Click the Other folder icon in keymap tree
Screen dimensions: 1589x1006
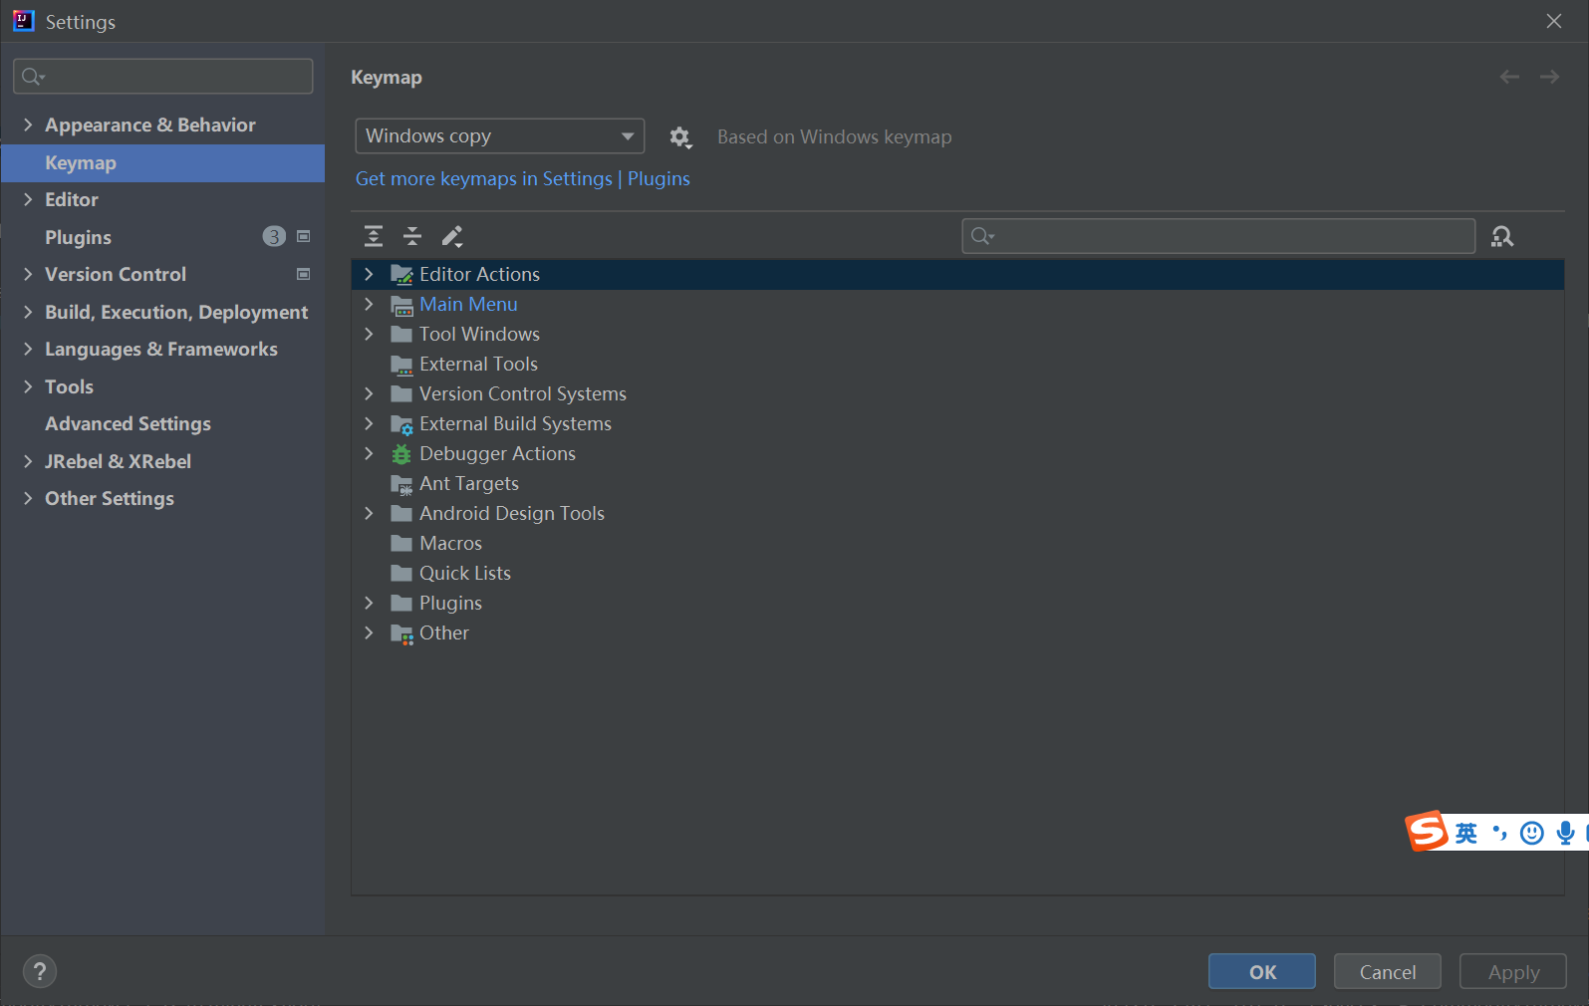tap(401, 633)
